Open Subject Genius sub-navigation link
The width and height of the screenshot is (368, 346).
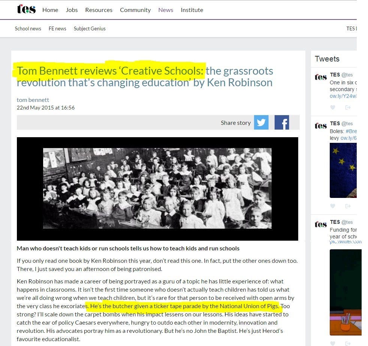click(90, 28)
